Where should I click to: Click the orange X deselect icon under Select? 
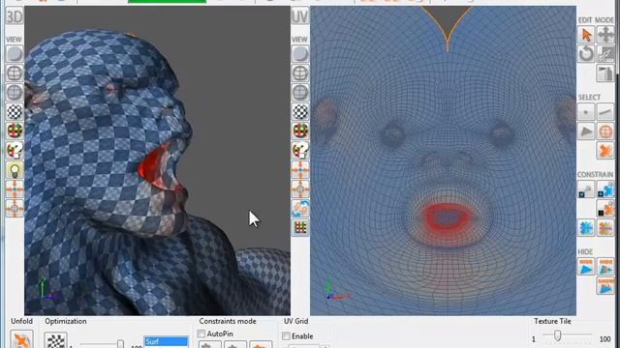[x=605, y=151]
